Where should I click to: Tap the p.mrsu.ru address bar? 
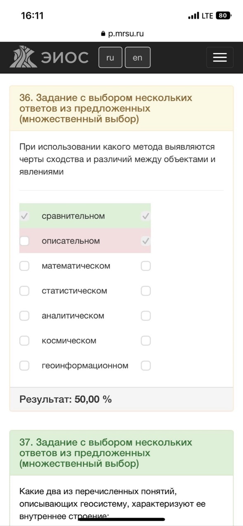pos(121,34)
